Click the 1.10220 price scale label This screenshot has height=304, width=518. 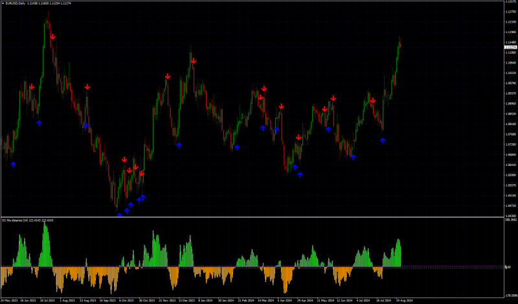(510, 73)
